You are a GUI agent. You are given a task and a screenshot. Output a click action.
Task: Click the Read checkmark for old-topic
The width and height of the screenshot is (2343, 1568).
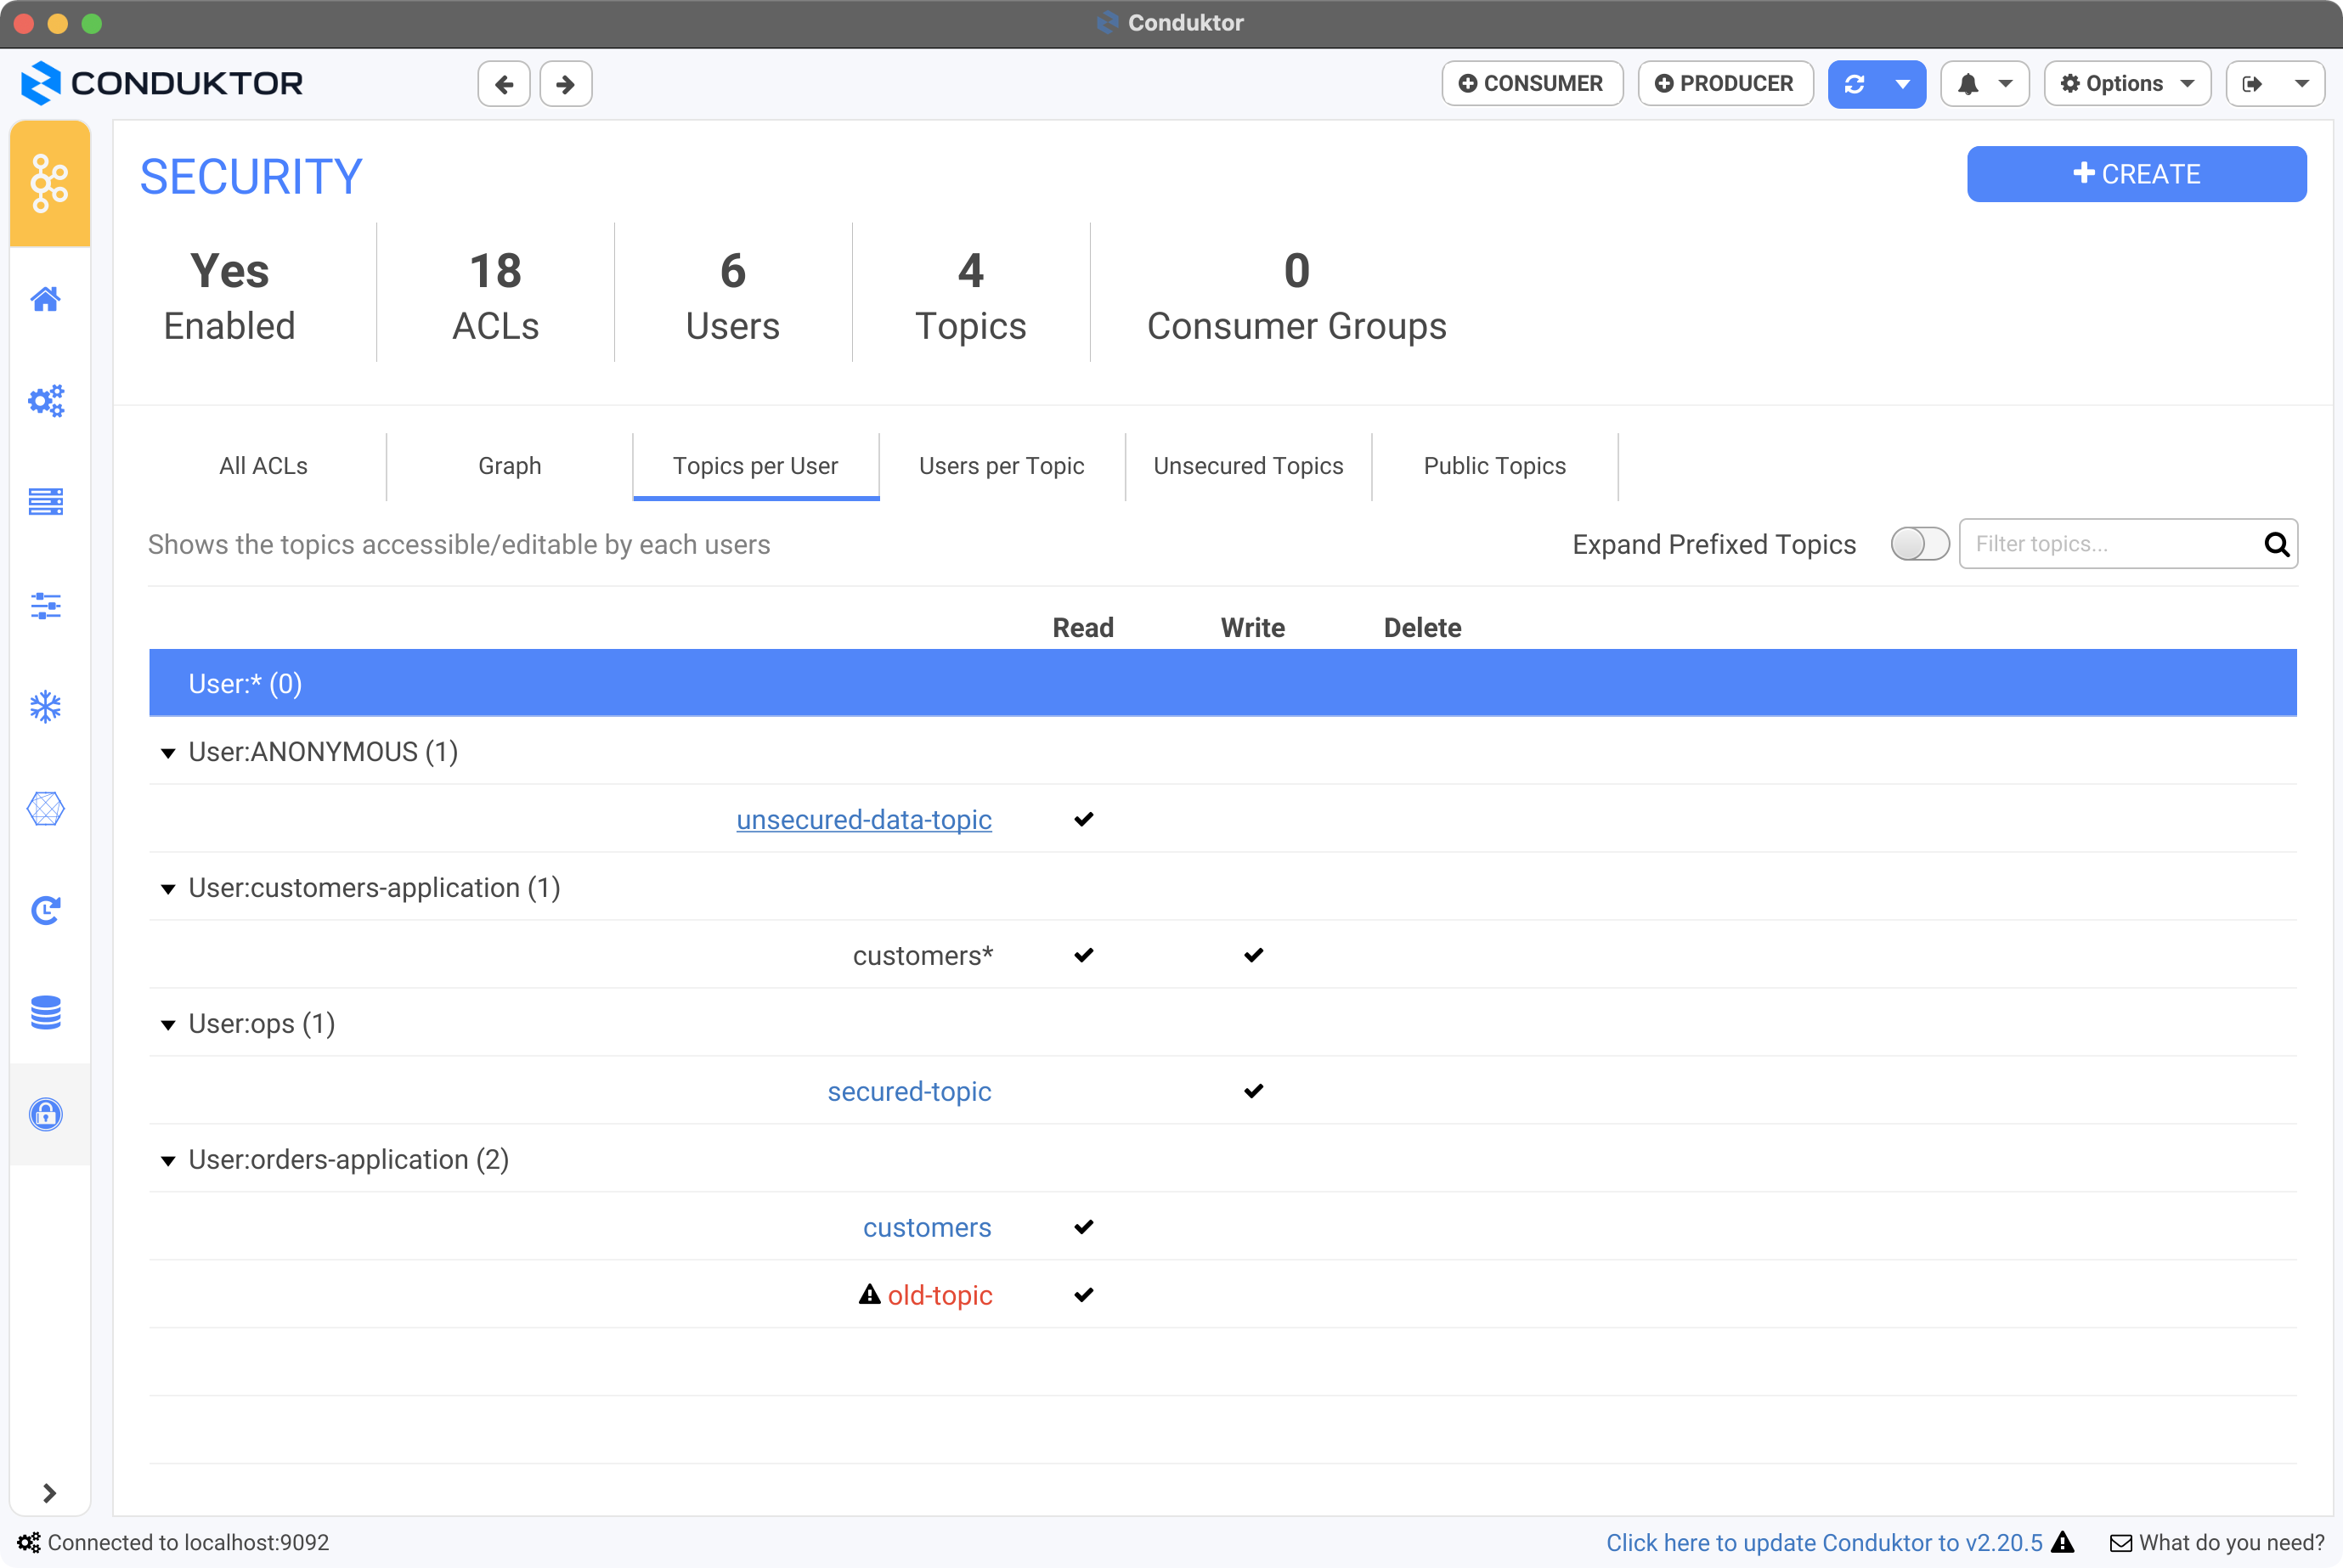(x=1083, y=1295)
